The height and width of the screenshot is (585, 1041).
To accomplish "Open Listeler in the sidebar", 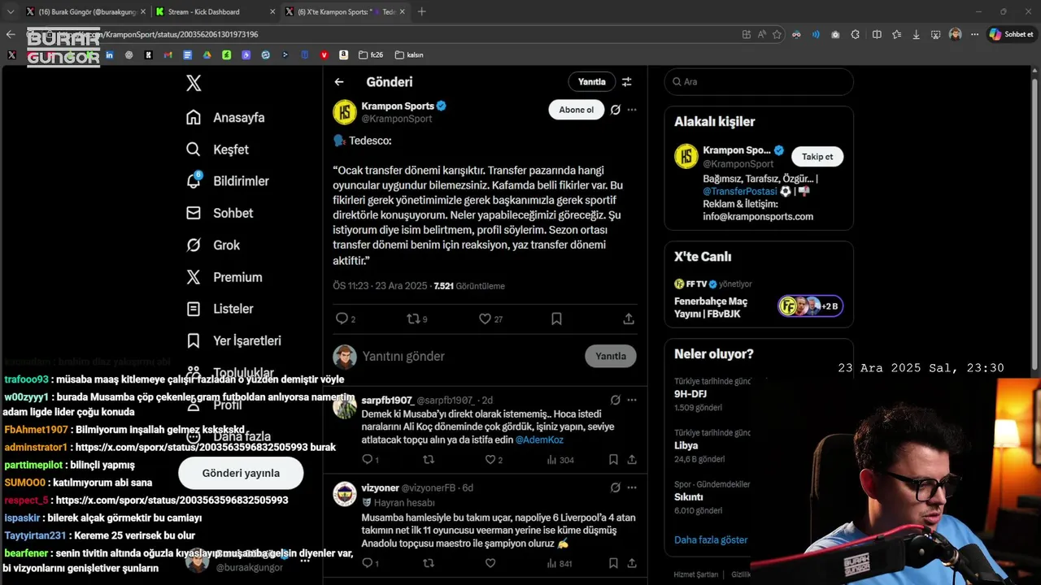I will [220, 309].
